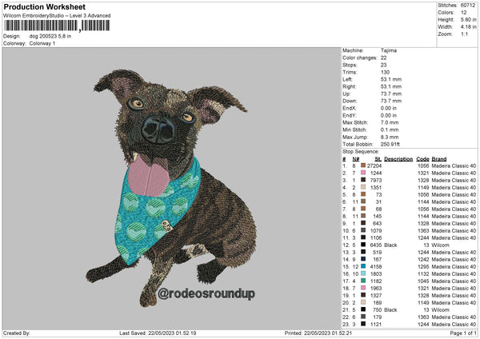The image size is (480, 339).
Task: Click code '1132' in stop row 16
Action: pos(423,273)
